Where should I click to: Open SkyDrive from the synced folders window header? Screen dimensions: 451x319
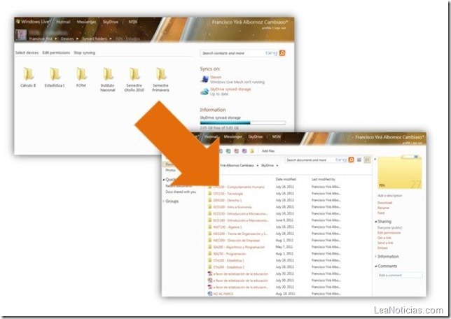point(111,22)
